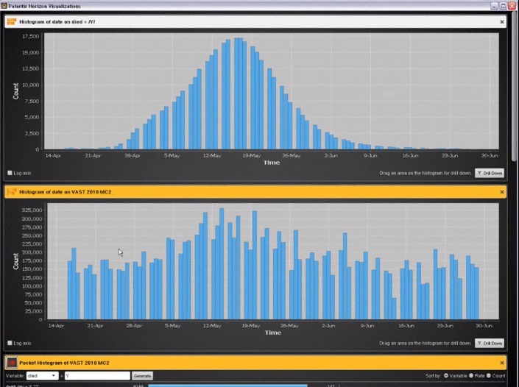Click the 'Count' axis title of the died histogram
Image resolution: width=519 pixels, height=387 pixels.
pyautogui.click(x=16, y=91)
